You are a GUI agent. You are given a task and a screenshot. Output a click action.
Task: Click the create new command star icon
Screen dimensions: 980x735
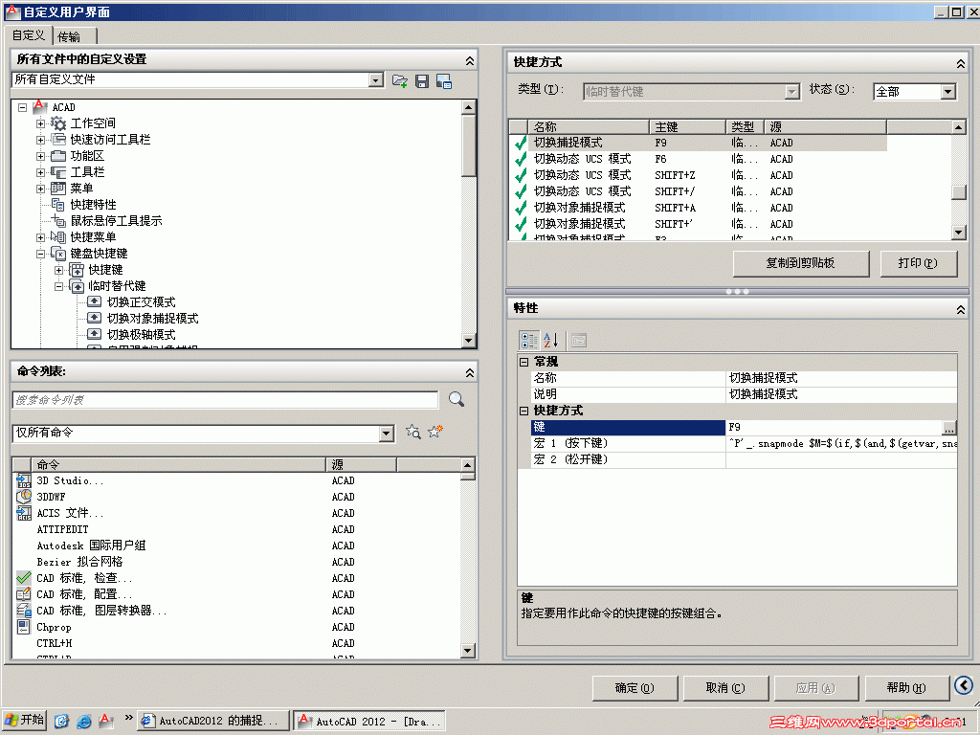coord(435,432)
